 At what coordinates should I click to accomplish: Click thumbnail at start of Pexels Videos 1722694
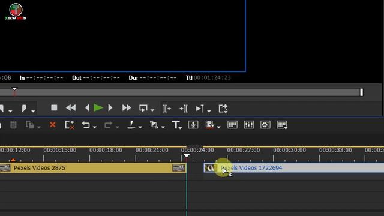coord(211,168)
